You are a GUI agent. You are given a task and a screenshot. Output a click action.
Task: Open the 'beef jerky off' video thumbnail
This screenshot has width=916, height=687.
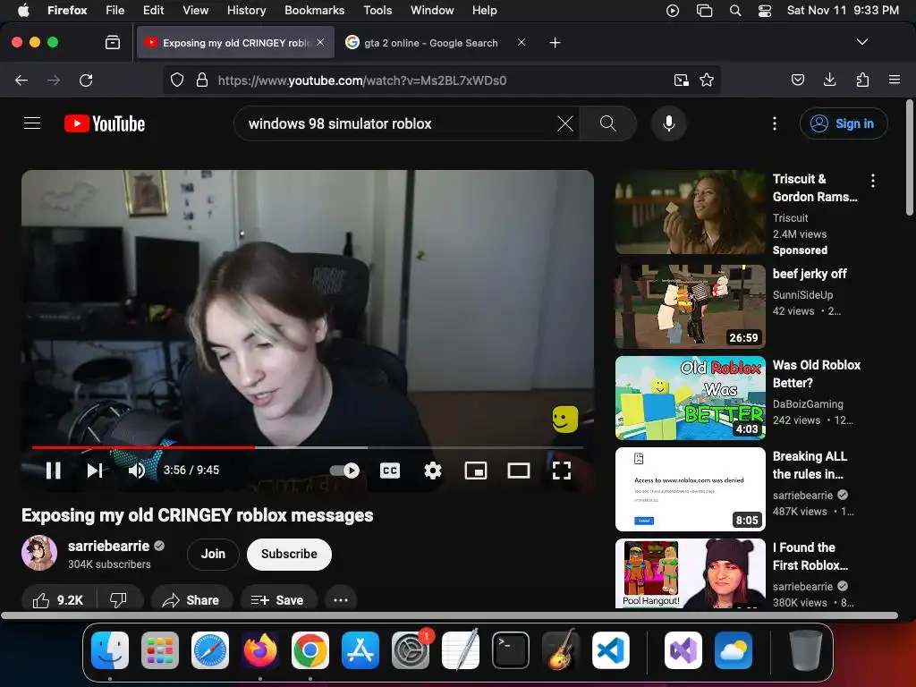(690, 306)
